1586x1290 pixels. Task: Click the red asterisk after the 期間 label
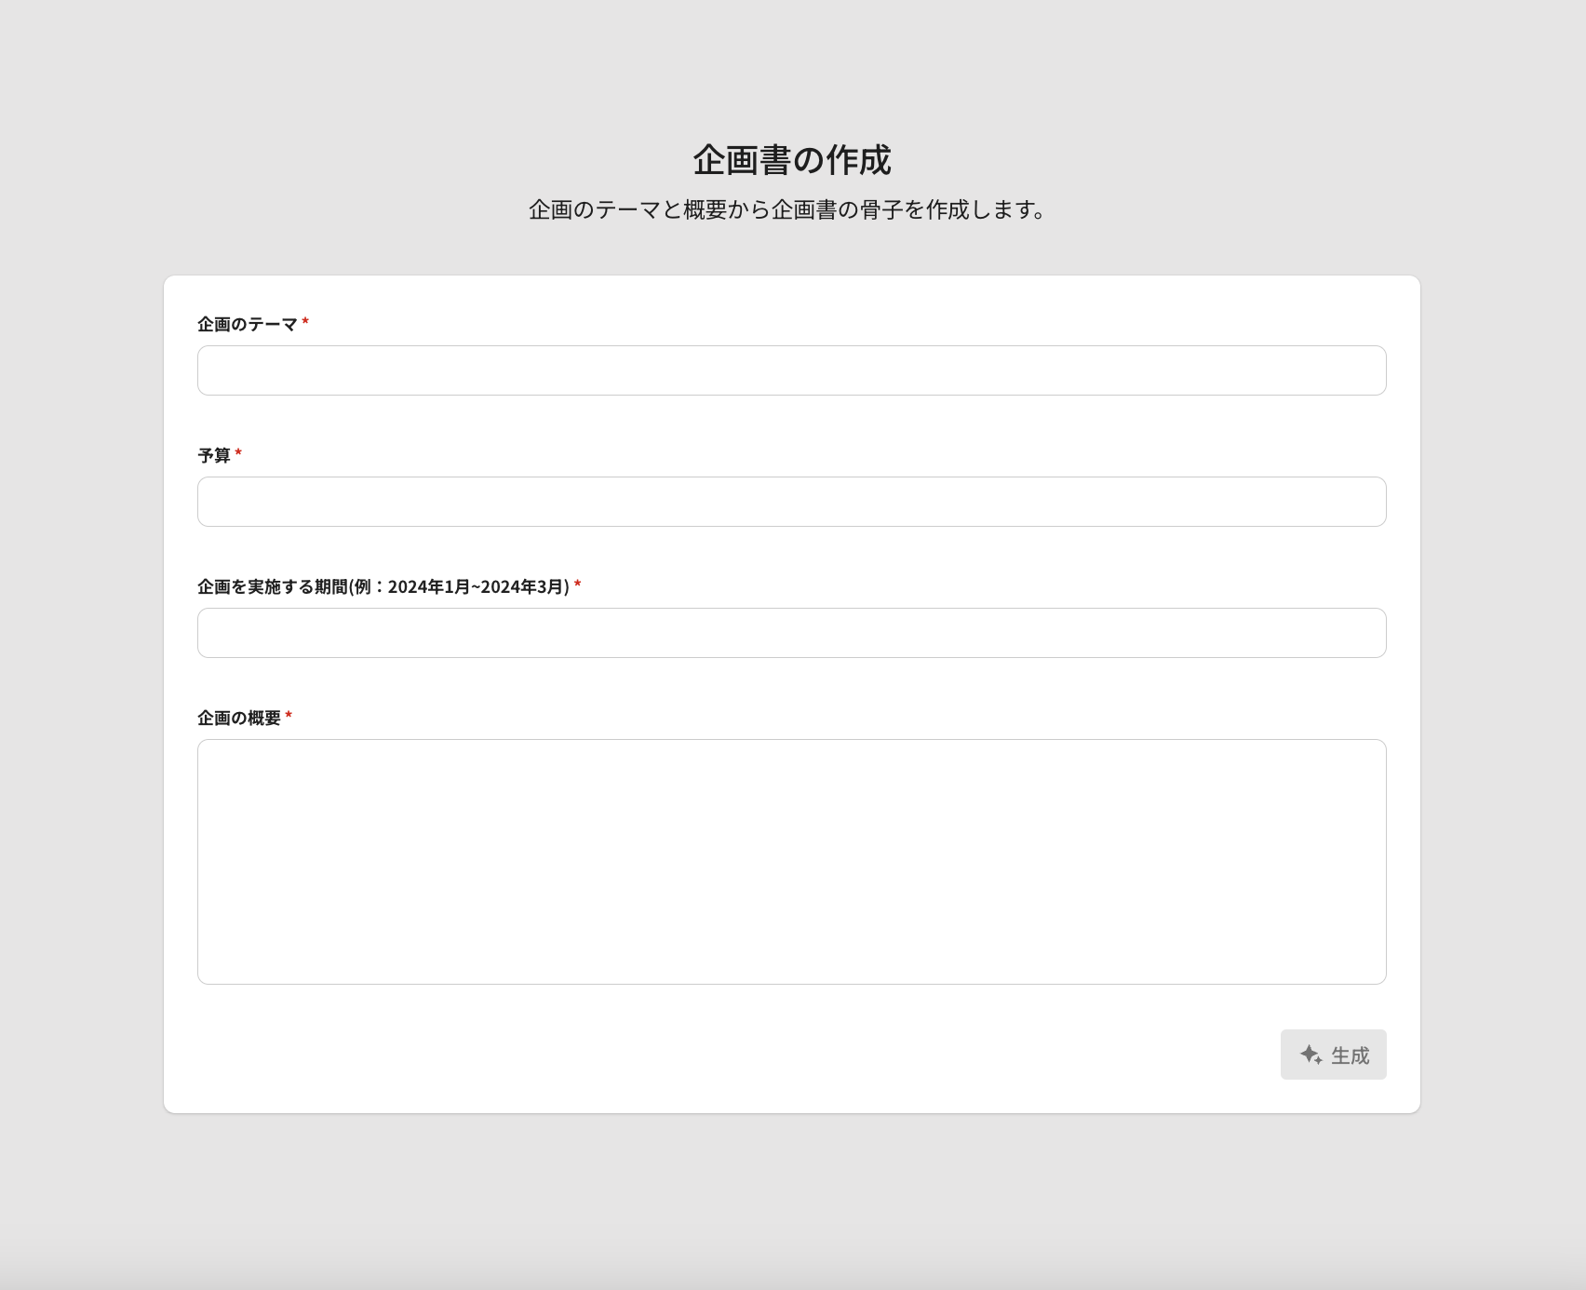(577, 585)
